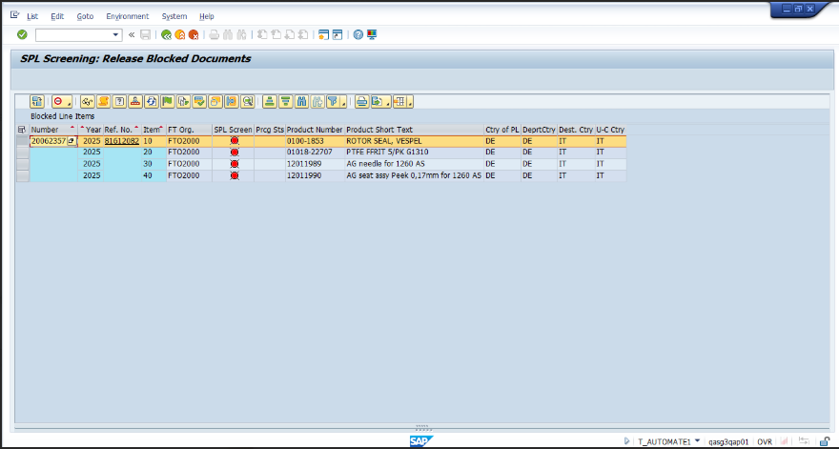The image size is (839, 449).
Task: Click the green Enter checkmark icon
Action: tap(22, 34)
